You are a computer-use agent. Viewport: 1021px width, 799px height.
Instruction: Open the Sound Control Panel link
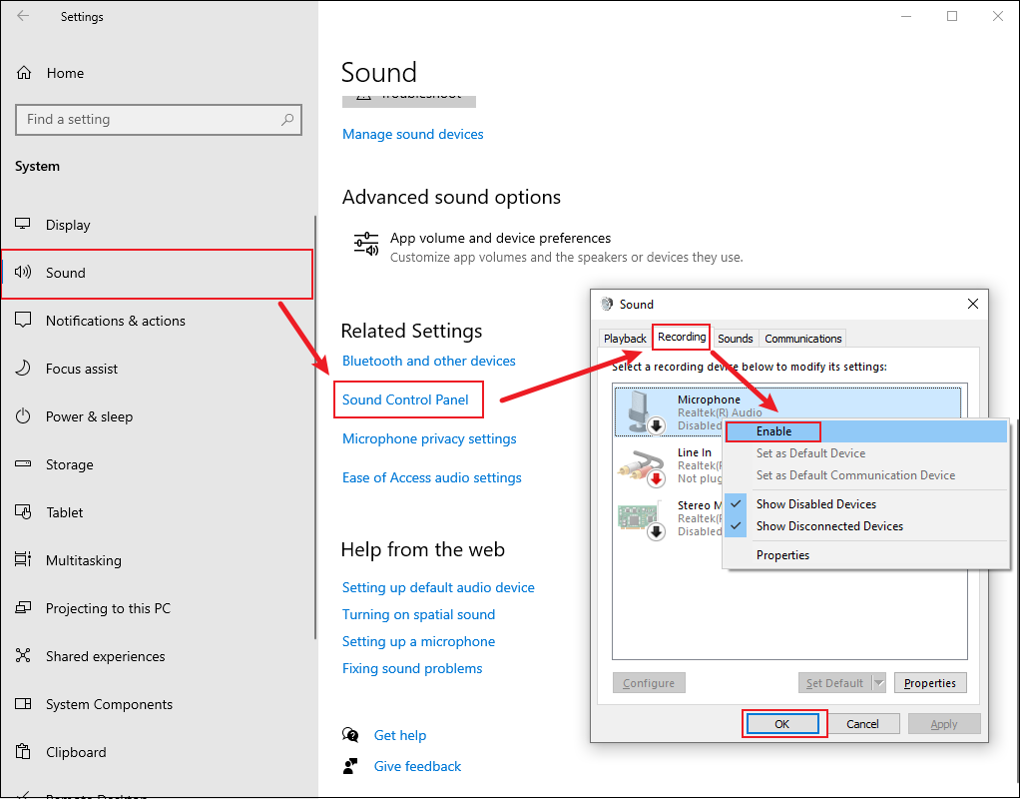(407, 399)
